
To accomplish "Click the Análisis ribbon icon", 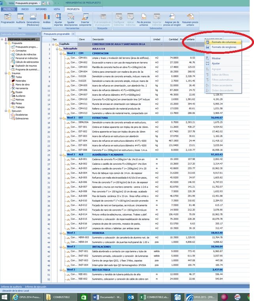I will click(46, 17).
